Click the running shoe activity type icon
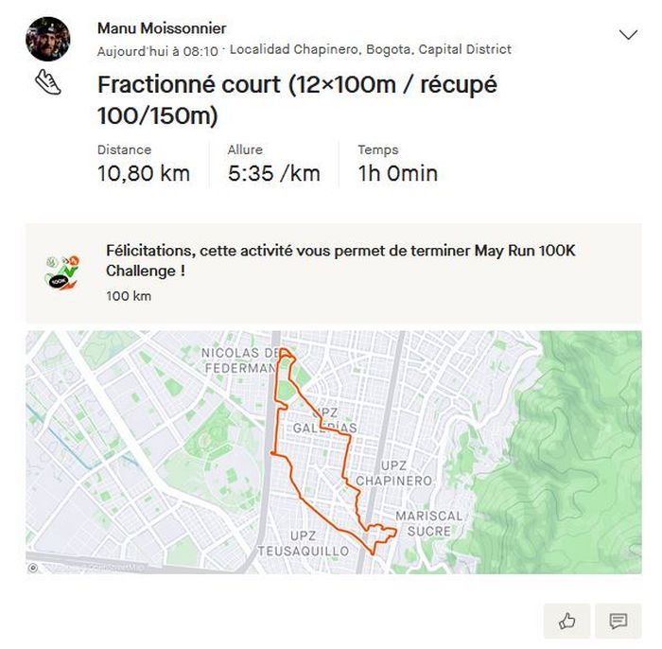Screen dimensions: 662x649 pos(48,81)
